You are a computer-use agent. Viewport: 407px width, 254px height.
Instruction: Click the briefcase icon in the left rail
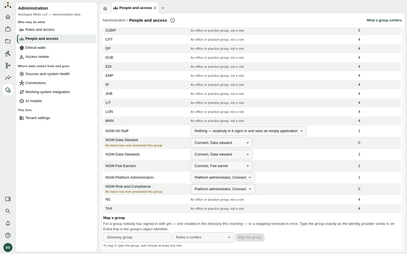[x=8, y=29]
